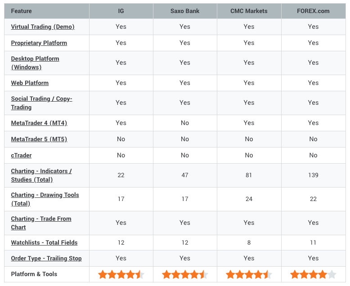Click CMC Markets' star rating

[x=249, y=274]
